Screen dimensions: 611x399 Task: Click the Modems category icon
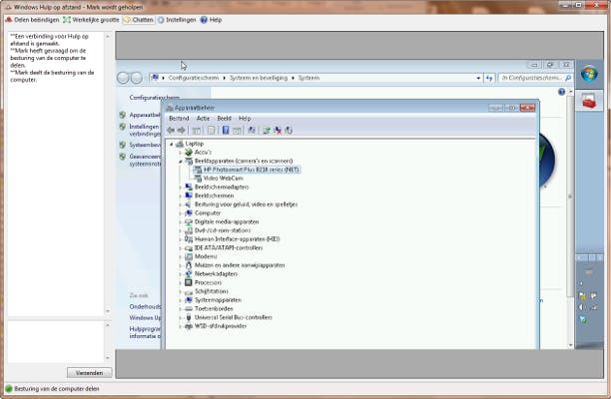189,256
